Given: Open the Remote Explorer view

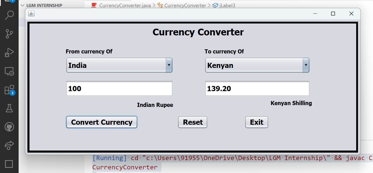Looking at the screenshot, I should (9, 71).
